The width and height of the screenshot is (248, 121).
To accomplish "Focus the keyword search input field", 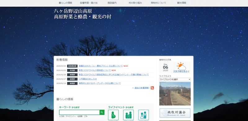I will pyautogui.click(x=79, y=112).
